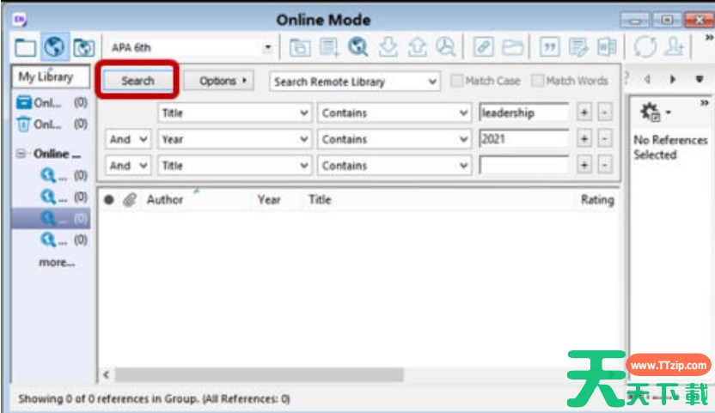Open the layout gear icon in reference panel
The image size is (715, 413).
[x=651, y=112]
